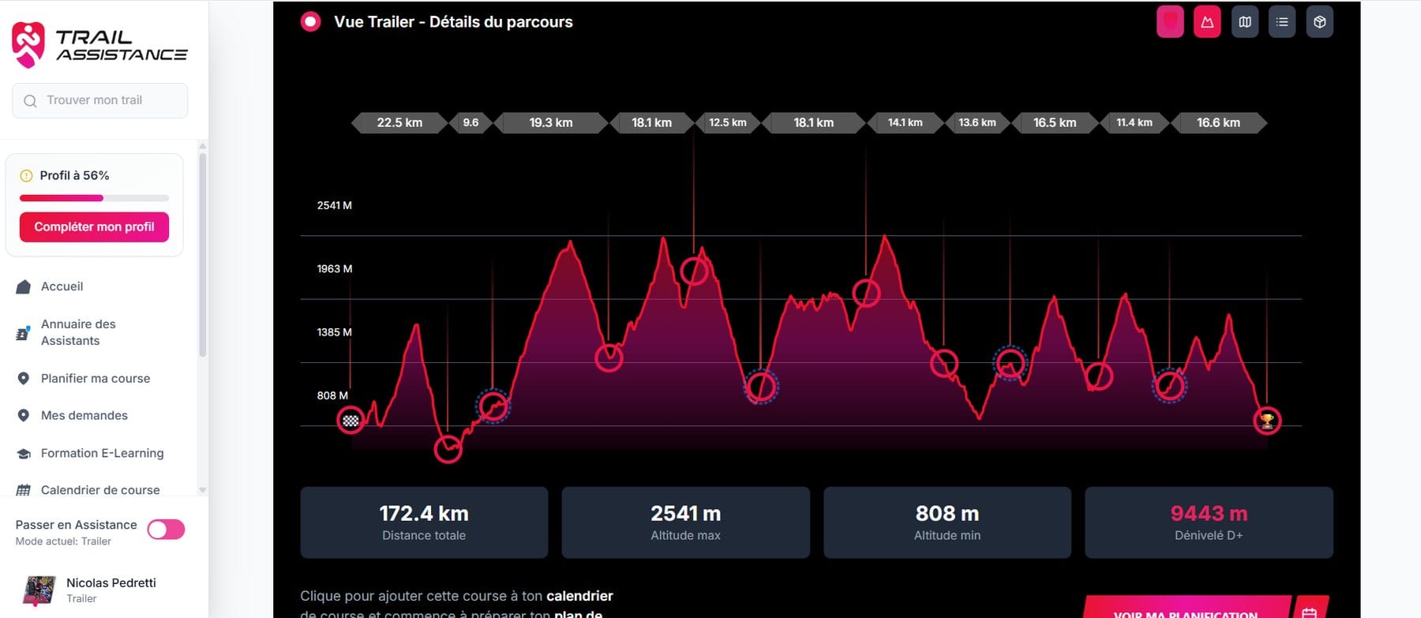Go to Mes demandes
This screenshot has height=618, width=1421.
tap(84, 416)
